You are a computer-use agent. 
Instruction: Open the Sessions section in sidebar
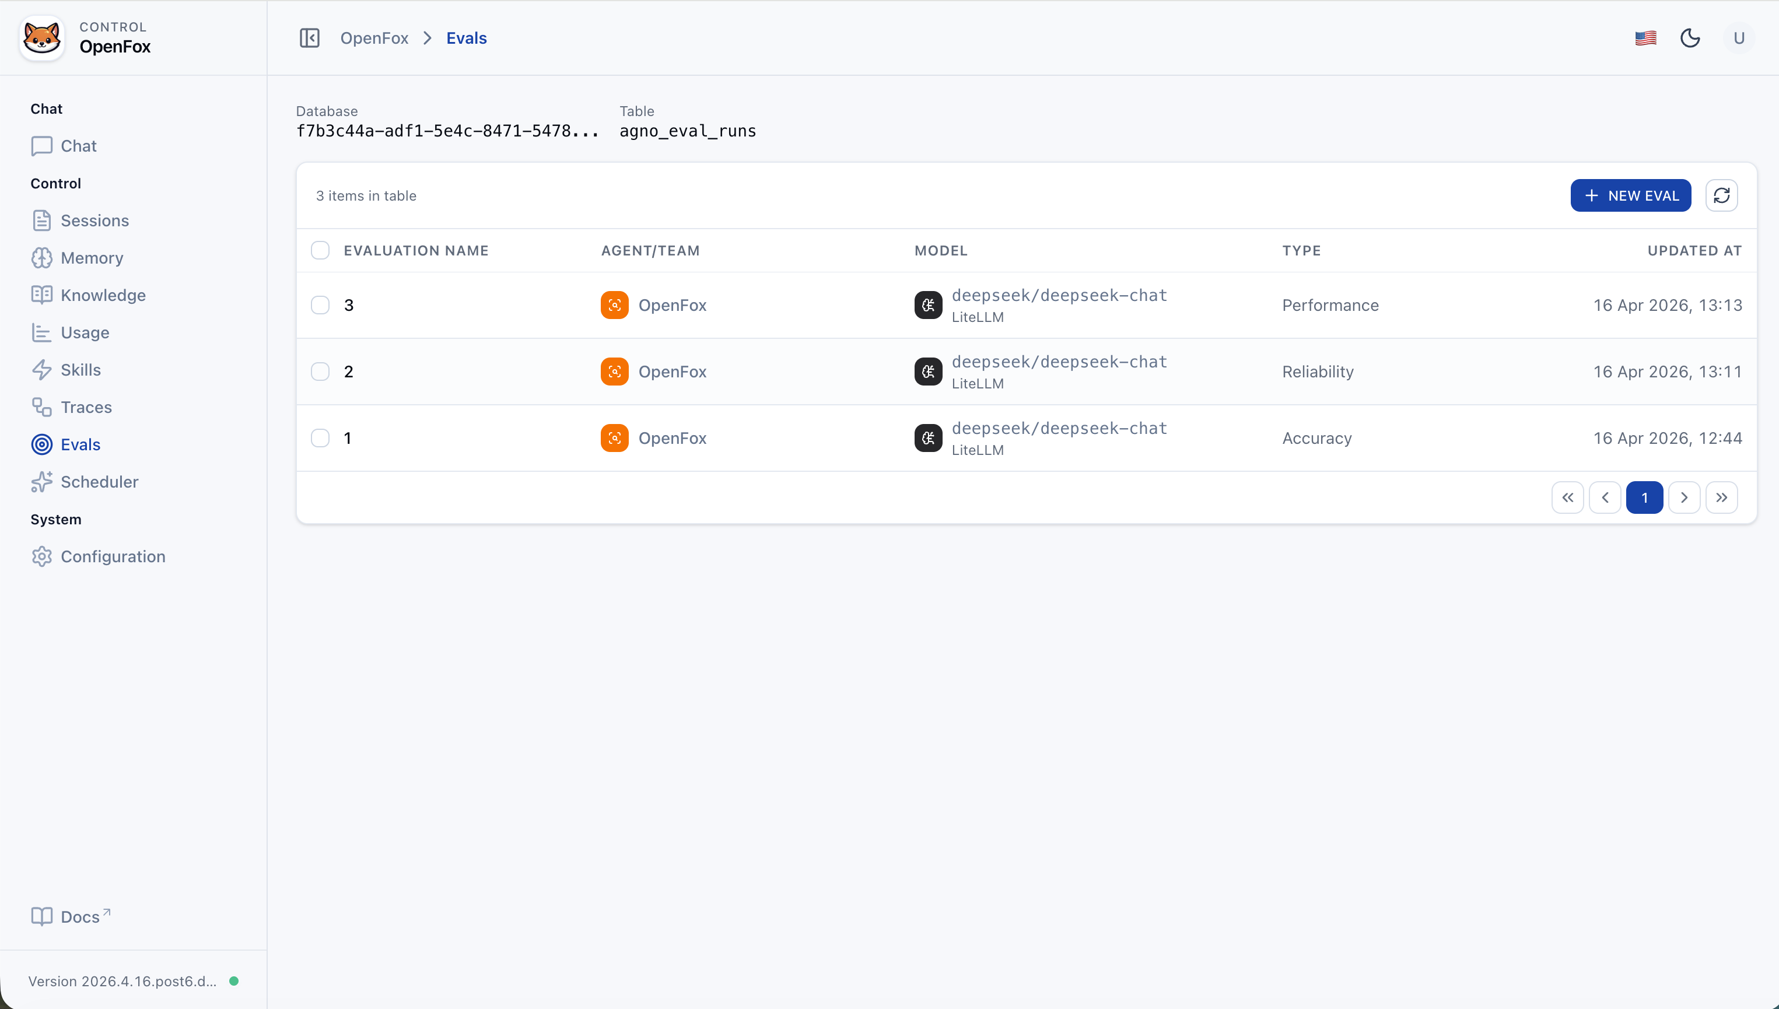tap(94, 220)
